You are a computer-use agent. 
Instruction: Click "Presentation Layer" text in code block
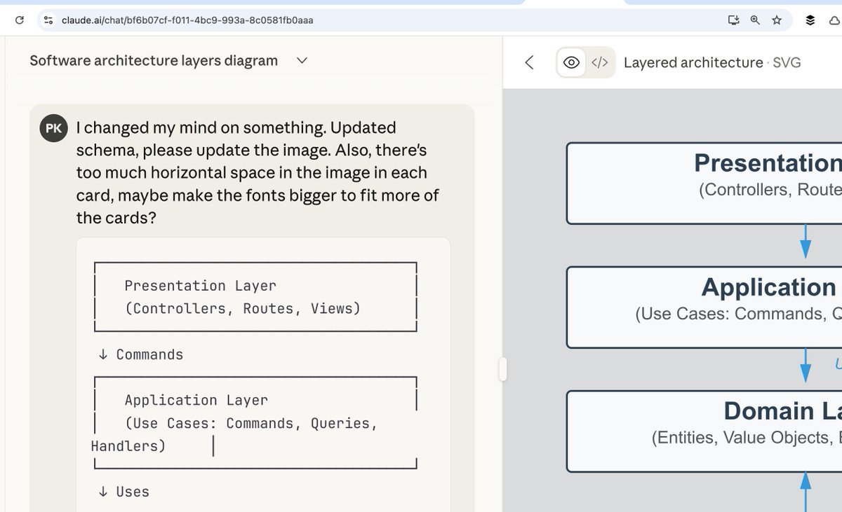(201, 286)
